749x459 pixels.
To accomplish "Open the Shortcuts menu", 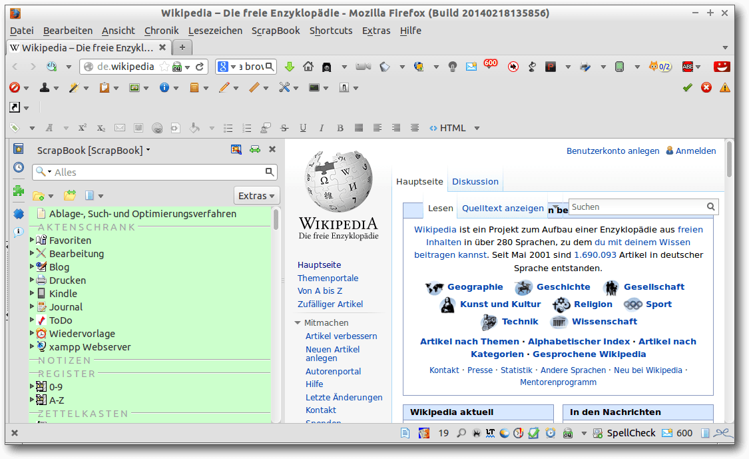I will pyautogui.click(x=331, y=31).
